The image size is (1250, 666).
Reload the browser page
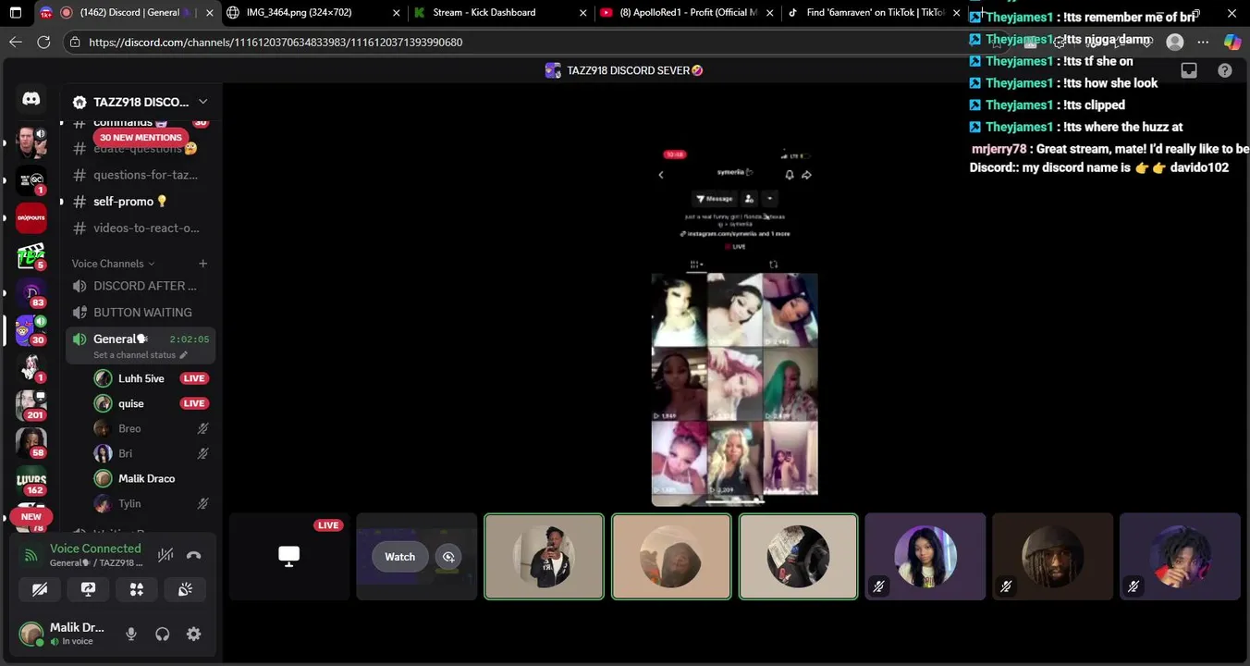[x=43, y=43]
